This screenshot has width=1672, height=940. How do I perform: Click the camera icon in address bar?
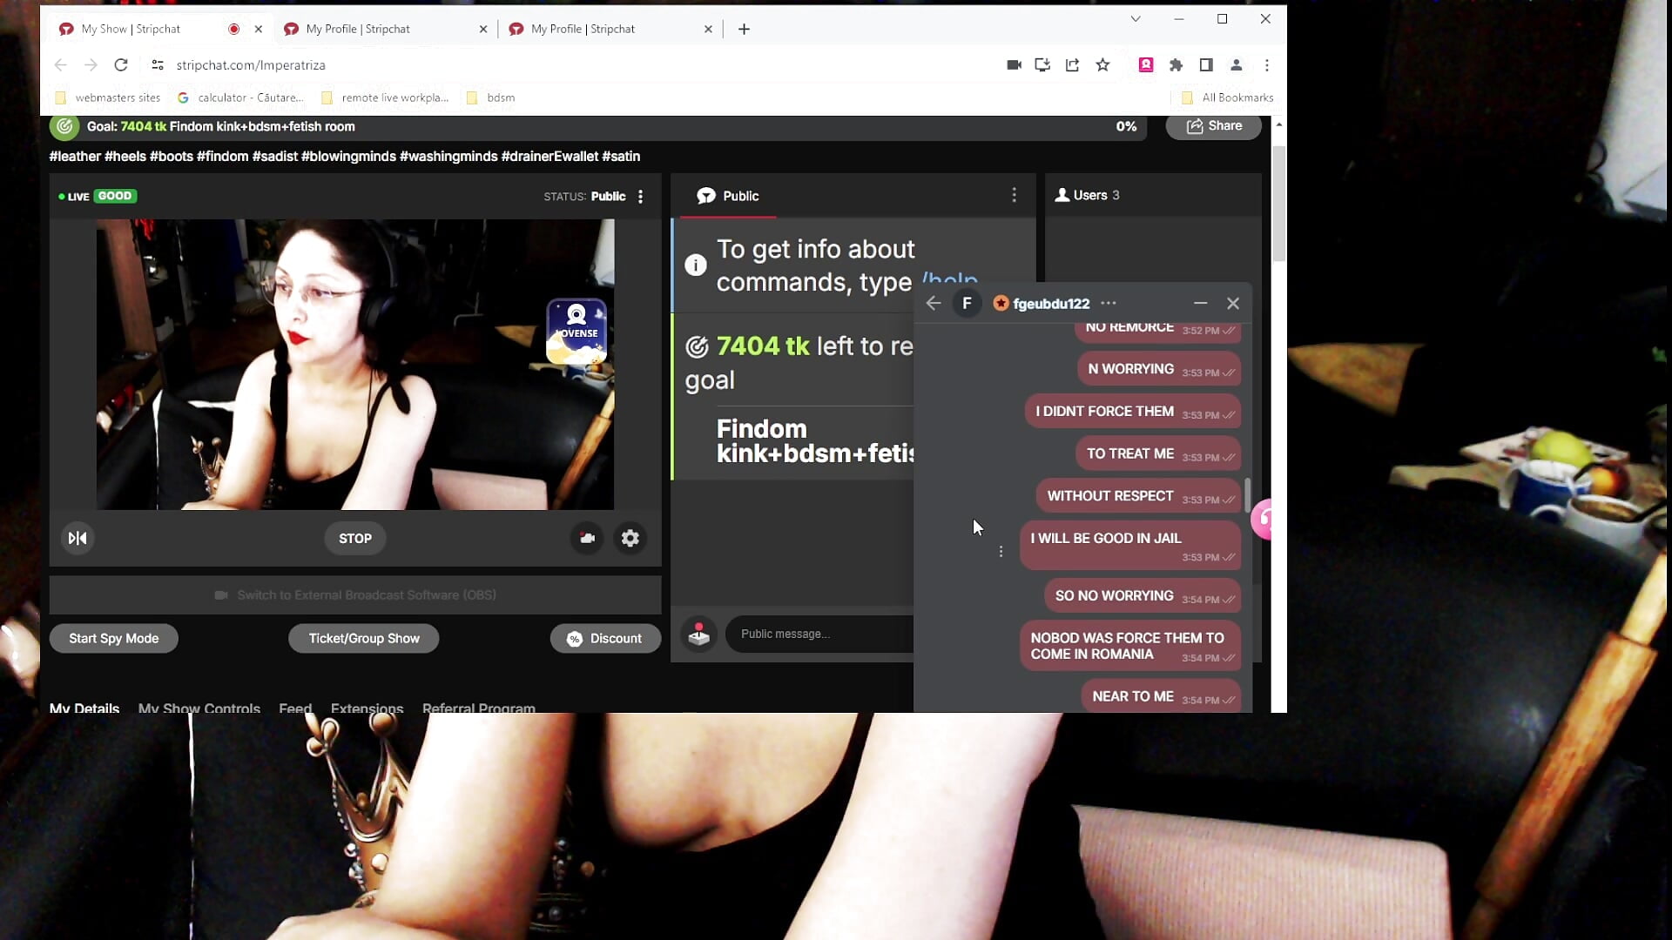(1014, 65)
